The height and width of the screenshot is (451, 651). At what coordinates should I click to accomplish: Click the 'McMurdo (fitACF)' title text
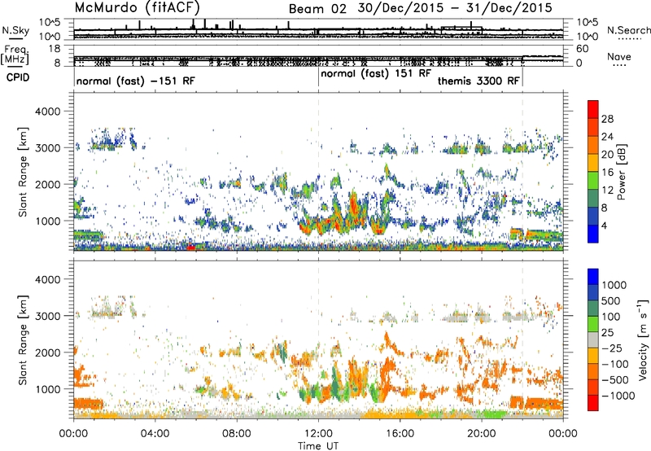[137, 7]
